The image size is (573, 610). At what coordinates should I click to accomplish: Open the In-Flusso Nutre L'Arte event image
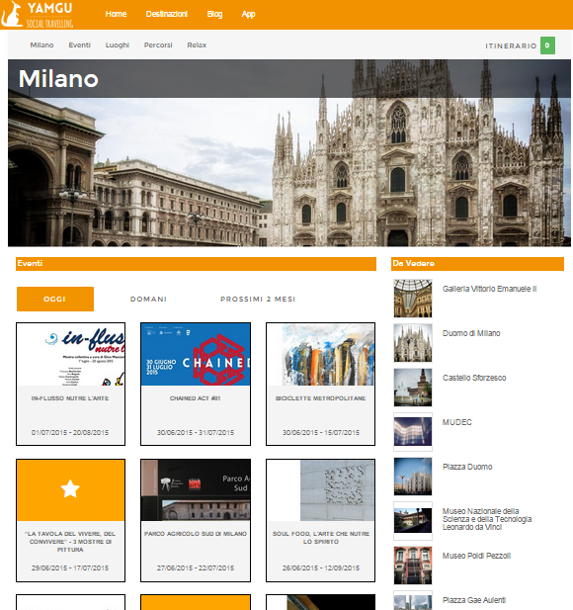point(70,354)
